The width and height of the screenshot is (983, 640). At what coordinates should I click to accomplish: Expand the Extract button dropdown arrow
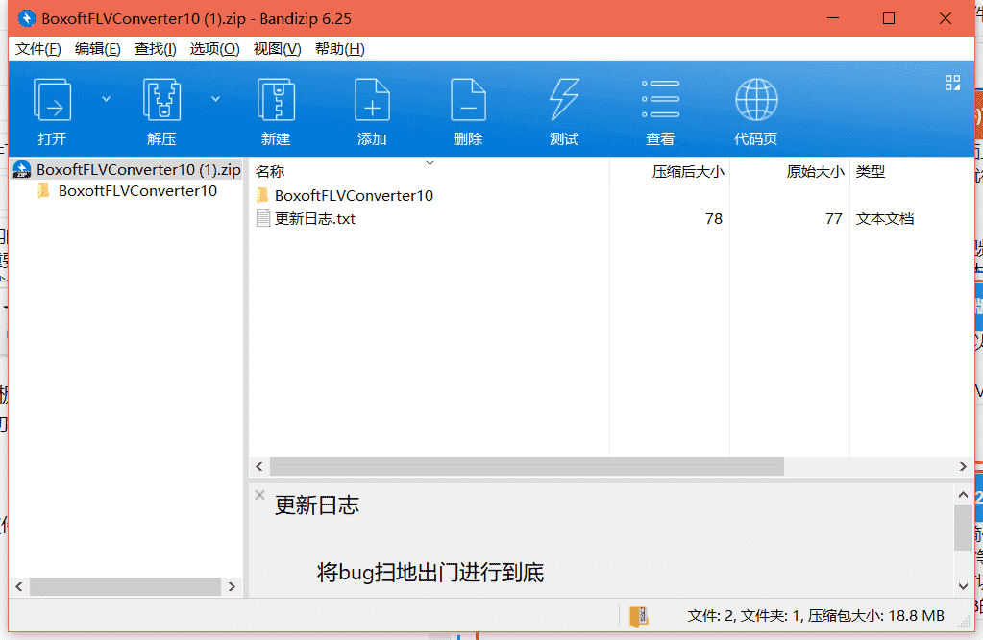[x=215, y=99]
